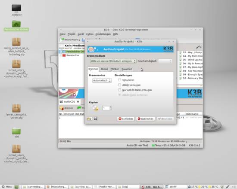Expand the Persönlicher Ordner tree node

coord(61,52)
